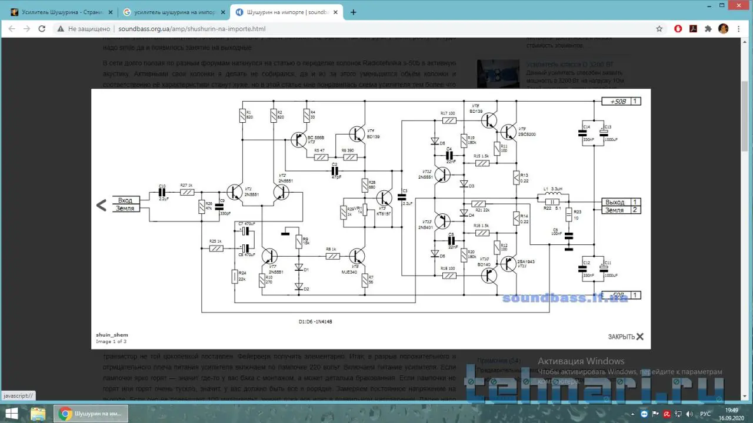753x423 pixels.
Task: Open the Windows Start menu
Action: pos(12,414)
